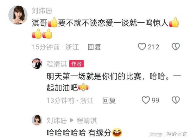Like 刘炜珊's comment with 212 likes
Image resolution: width=190 pixels, height=139 pixels.
tap(142, 47)
